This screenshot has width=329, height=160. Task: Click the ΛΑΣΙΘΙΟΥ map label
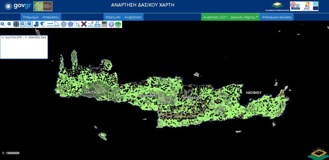tap(254, 93)
